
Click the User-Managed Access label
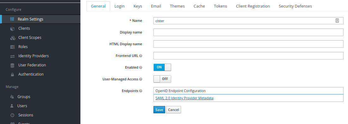point(120,79)
